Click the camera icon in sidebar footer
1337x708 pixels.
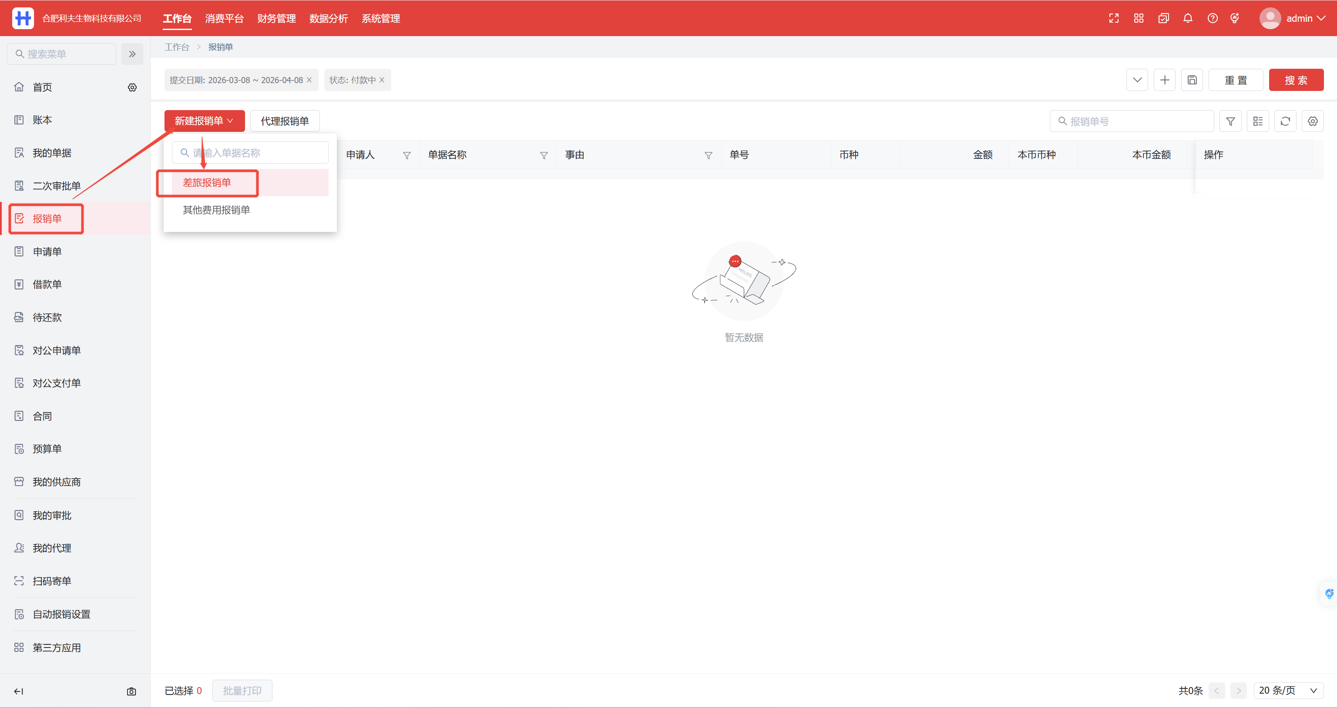131,691
